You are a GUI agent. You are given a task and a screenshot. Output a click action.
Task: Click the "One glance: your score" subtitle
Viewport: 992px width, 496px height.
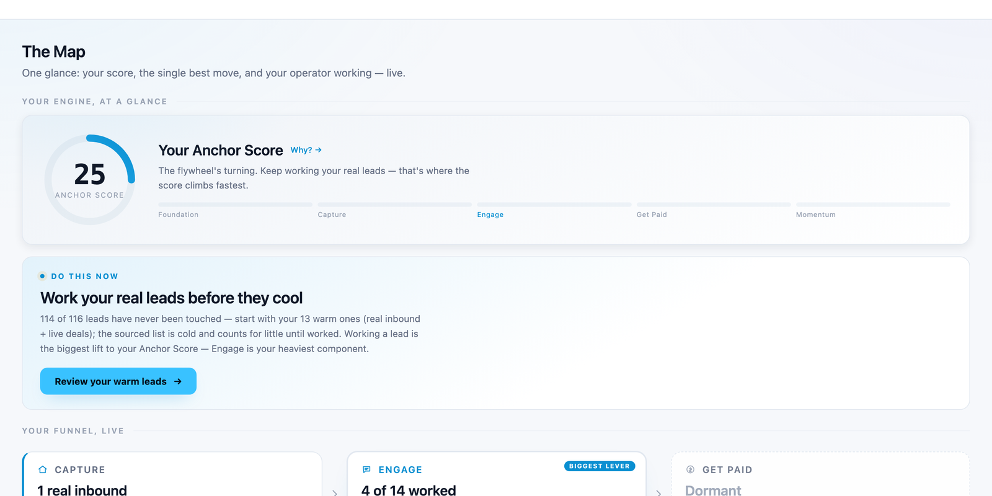point(214,73)
